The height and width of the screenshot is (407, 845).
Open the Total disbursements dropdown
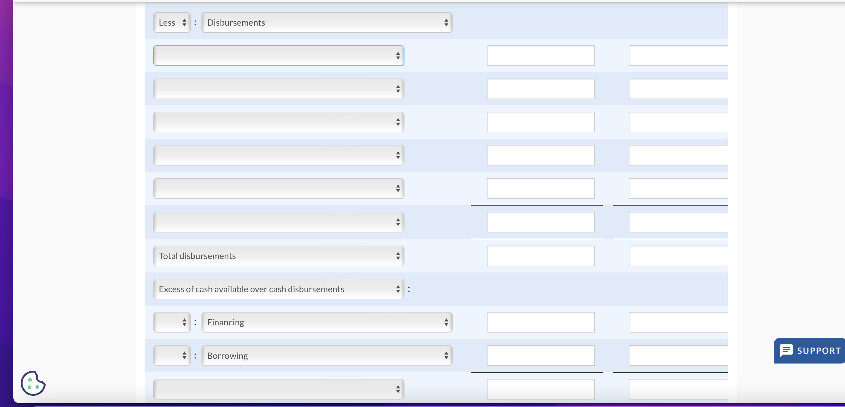tap(279, 256)
